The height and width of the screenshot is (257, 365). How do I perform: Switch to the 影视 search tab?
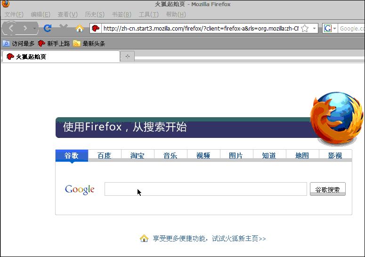point(335,155)
